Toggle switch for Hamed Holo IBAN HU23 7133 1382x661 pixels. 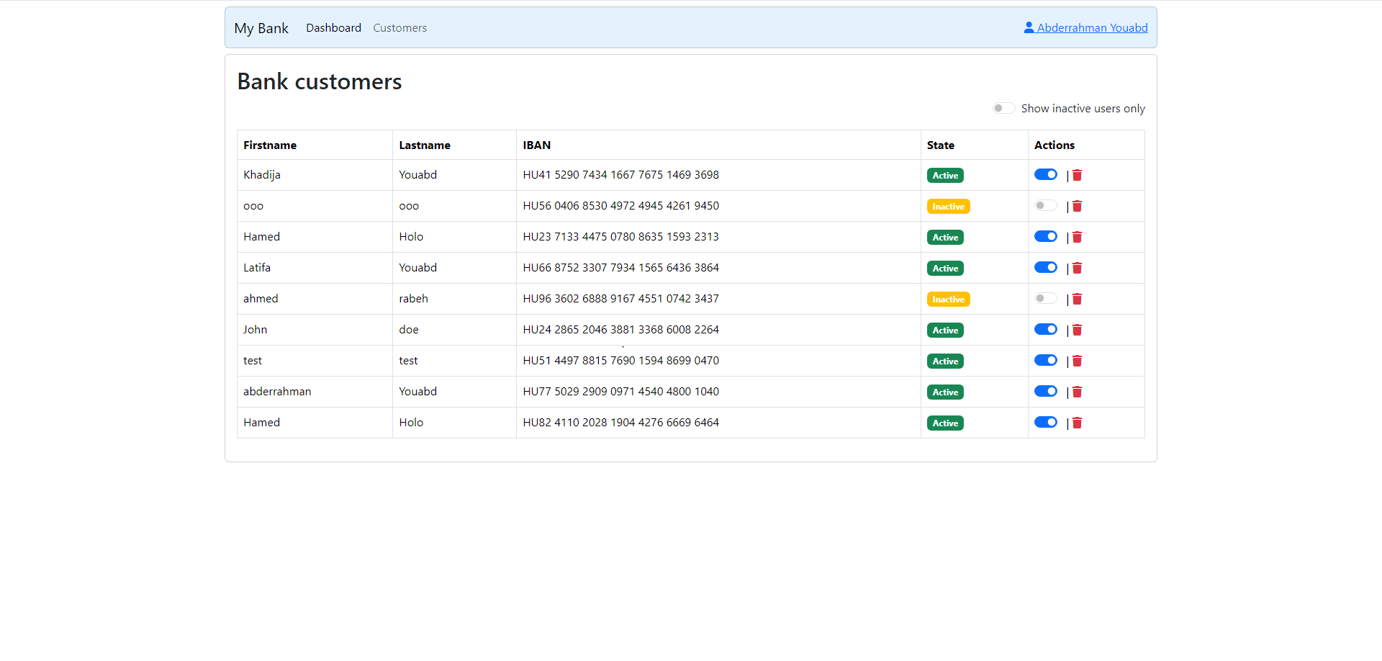point(1046,236)
